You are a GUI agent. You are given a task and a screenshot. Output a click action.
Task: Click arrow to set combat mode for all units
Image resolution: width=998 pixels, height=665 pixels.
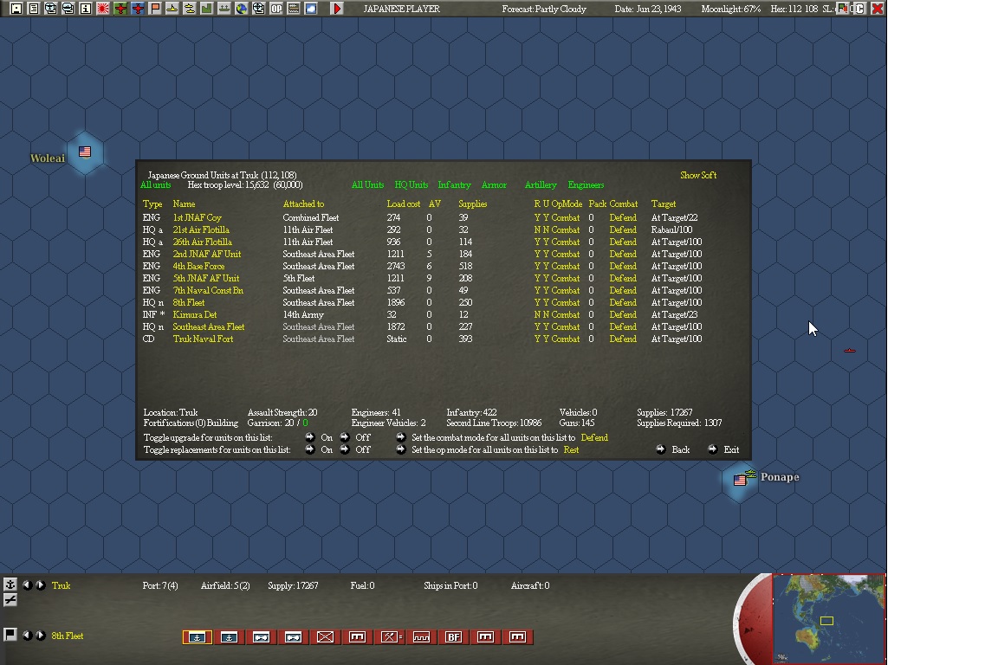400,437
